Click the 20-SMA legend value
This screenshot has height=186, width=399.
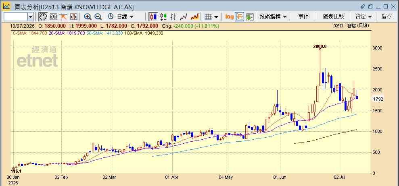point(67,33)
